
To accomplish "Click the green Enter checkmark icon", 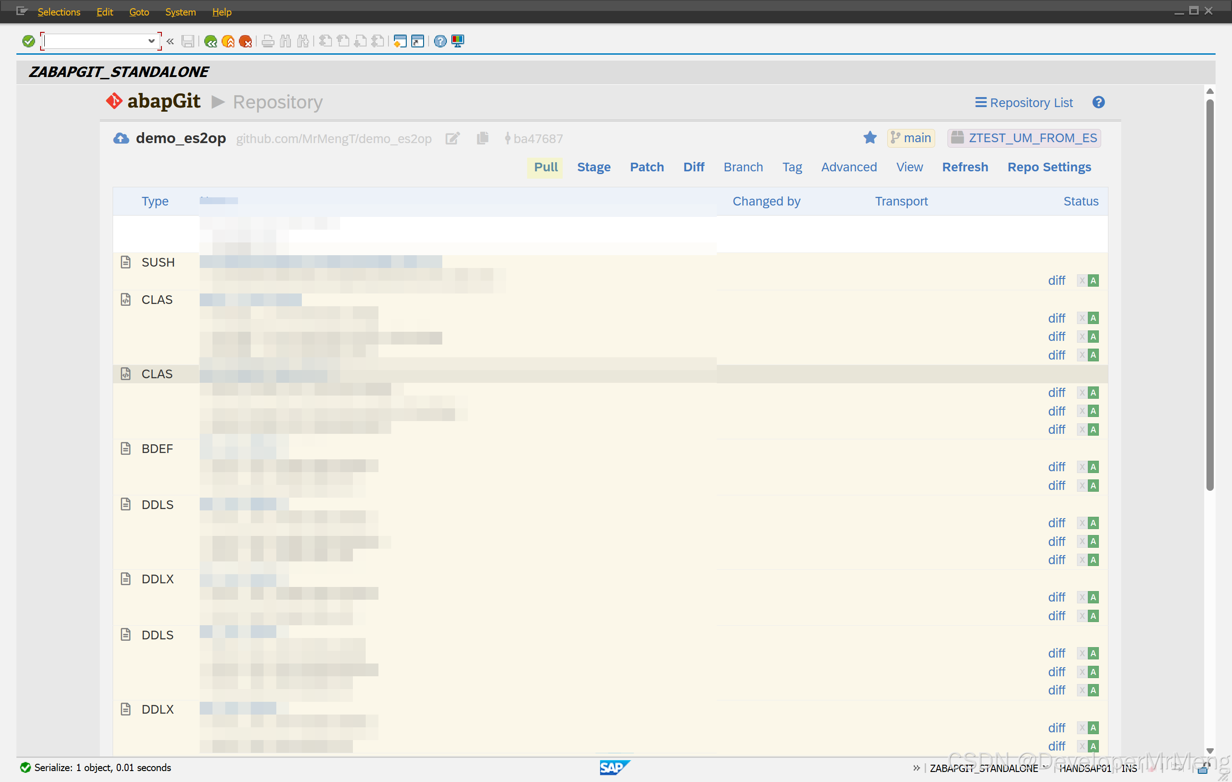I will pos(29,41).
